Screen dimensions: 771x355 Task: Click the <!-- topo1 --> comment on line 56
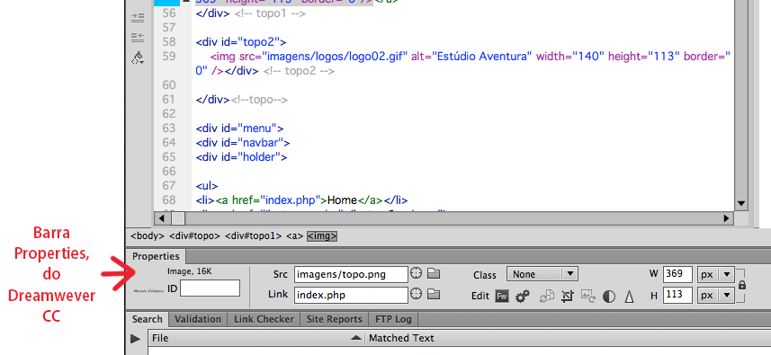pos(270,13)
